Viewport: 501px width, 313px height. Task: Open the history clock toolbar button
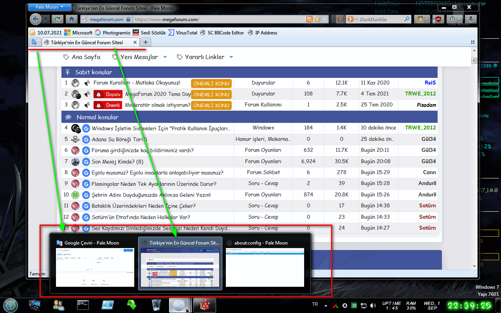455,19
